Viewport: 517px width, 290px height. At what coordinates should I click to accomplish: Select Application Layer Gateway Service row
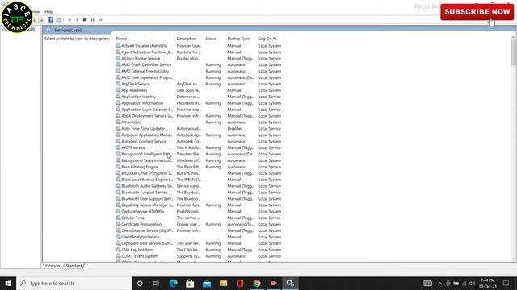[x=199, y=110]
